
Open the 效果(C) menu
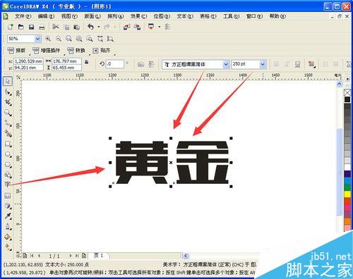click(x=138, y=16)
